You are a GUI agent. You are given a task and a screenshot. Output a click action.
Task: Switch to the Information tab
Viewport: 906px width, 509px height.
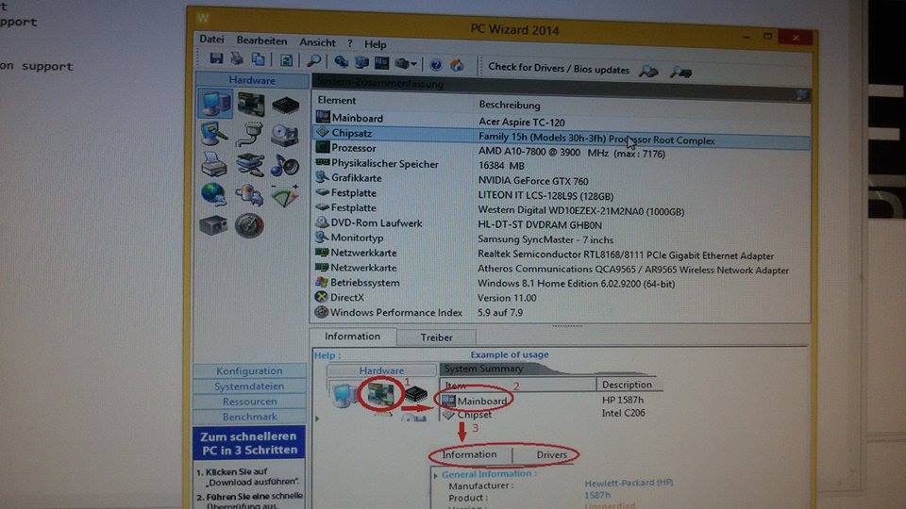[x=352, y=337]
